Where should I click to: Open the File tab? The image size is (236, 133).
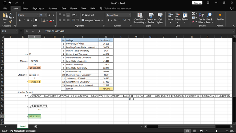5,8
